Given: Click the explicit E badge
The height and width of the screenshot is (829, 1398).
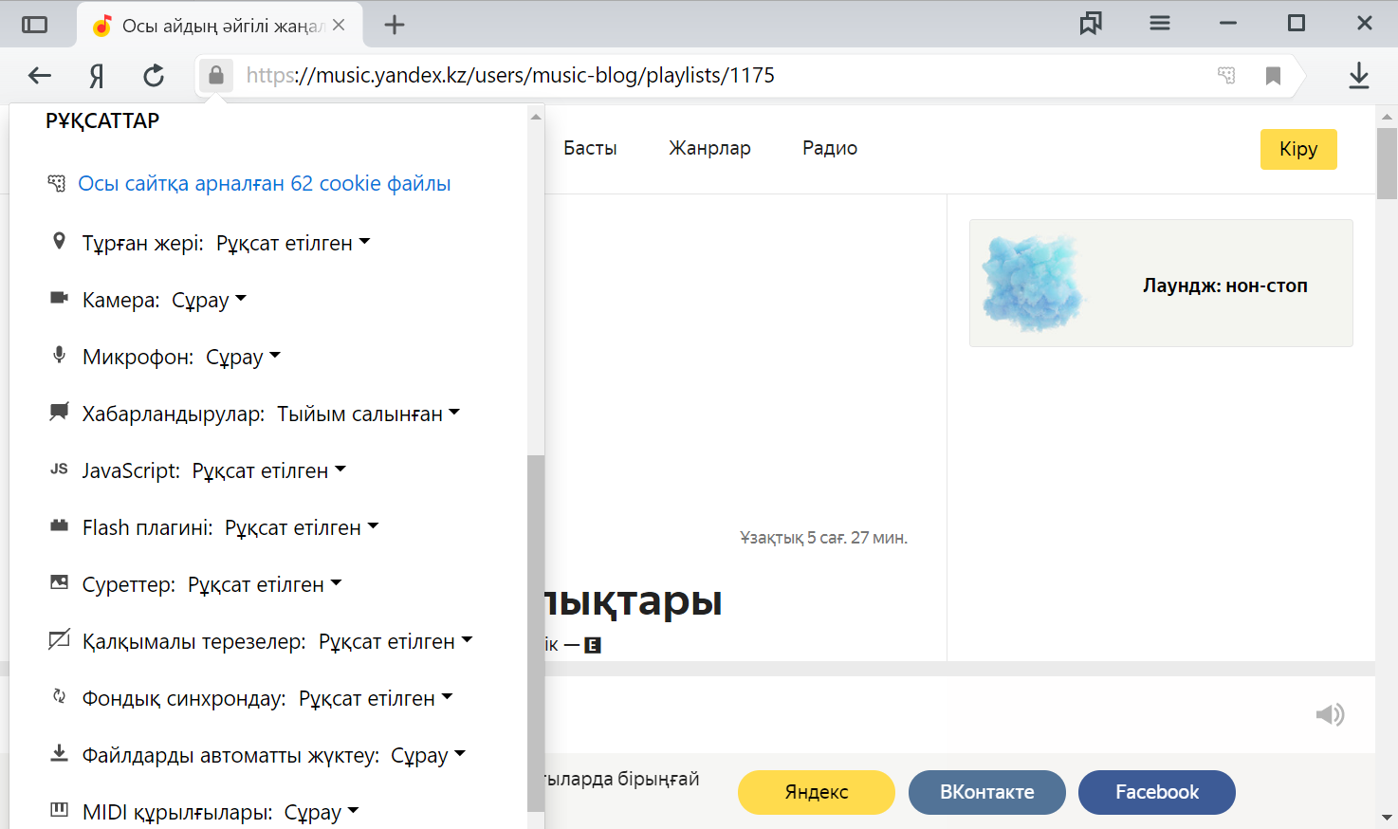Looking at the screenshot, I should 593,645.
